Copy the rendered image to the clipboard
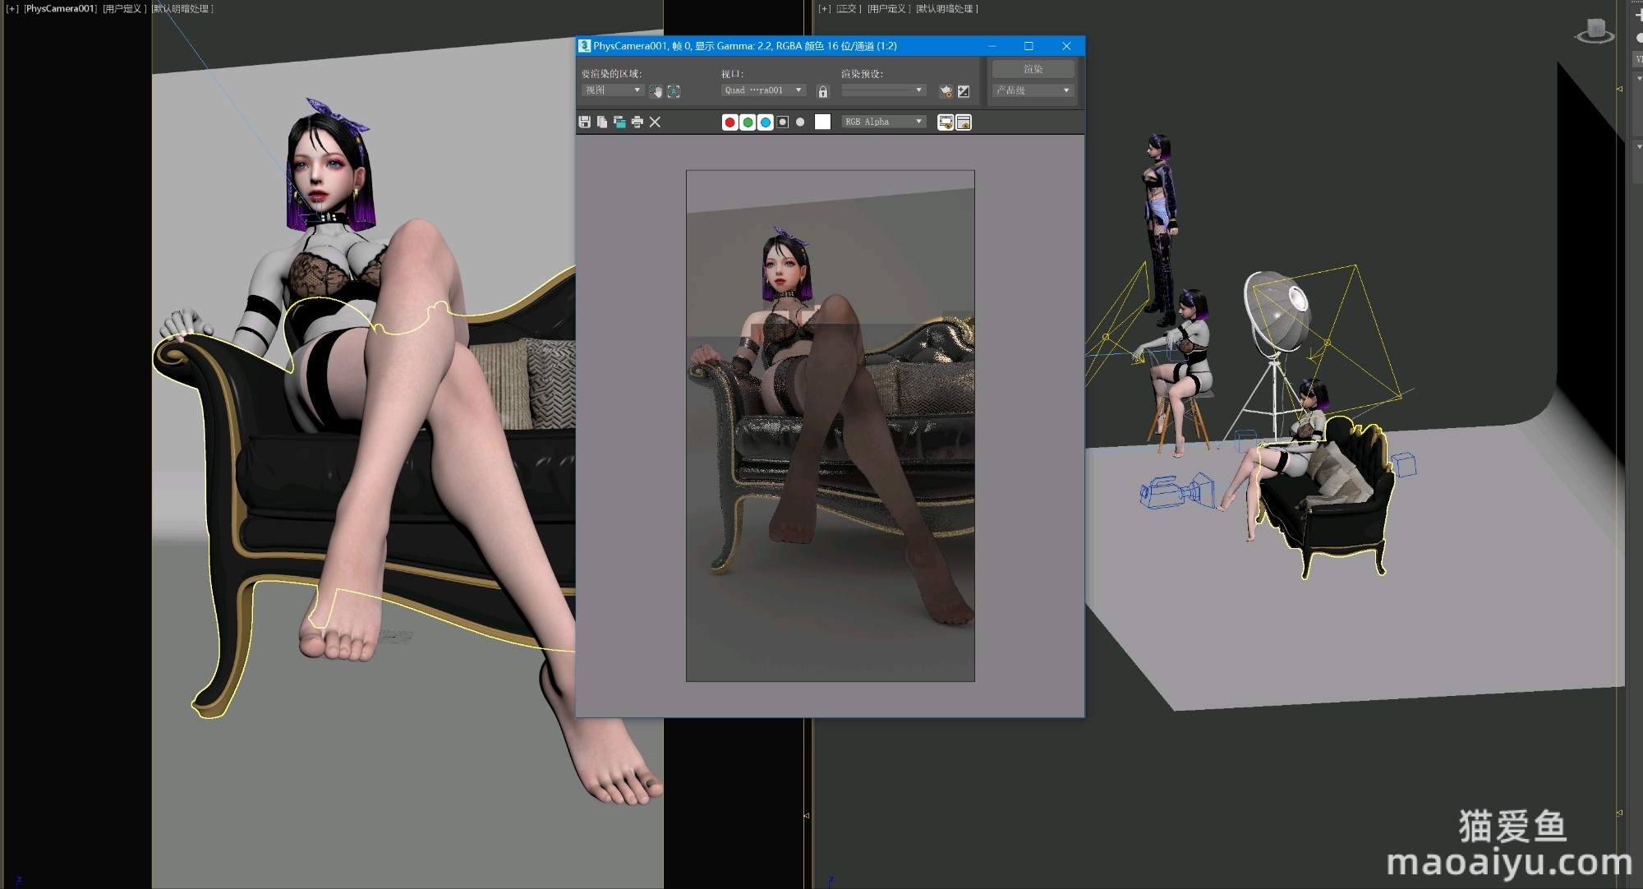The image size is (1643, 889). pos(602,122)
